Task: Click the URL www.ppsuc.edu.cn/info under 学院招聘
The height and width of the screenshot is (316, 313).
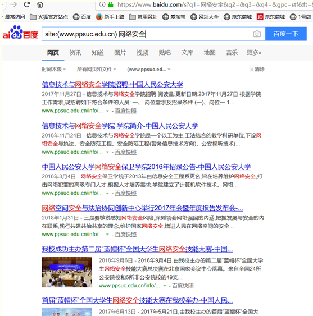Action: pos(72,111)
